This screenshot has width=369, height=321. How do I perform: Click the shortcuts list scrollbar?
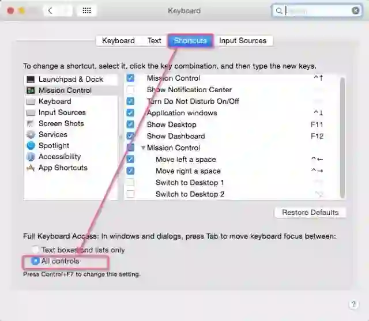pyautogui.click(x=342, y=138)
